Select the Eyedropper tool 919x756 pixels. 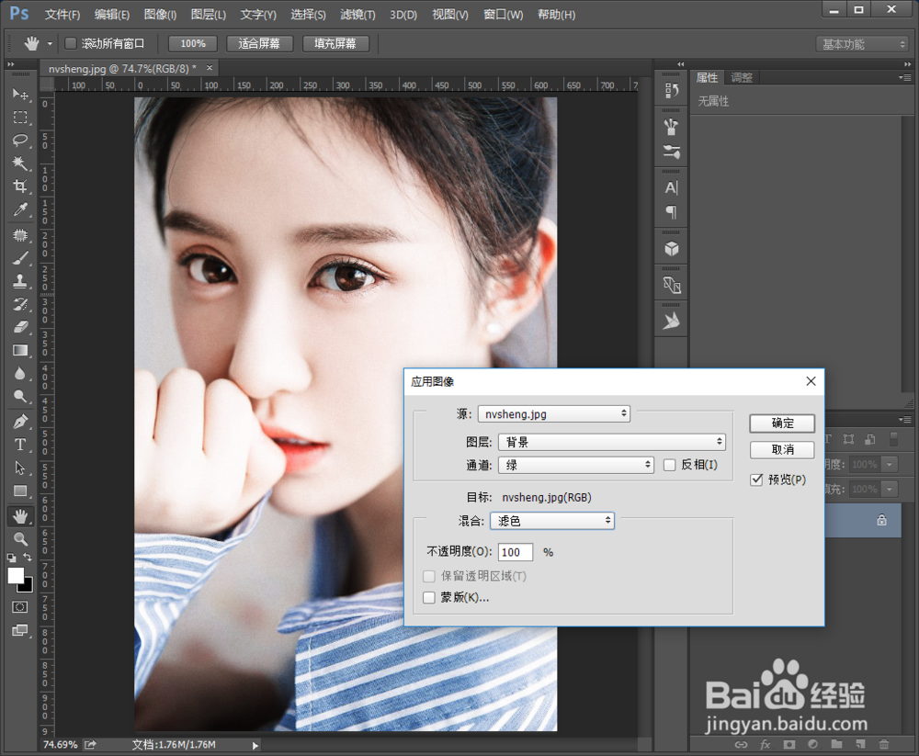(20, 209)
